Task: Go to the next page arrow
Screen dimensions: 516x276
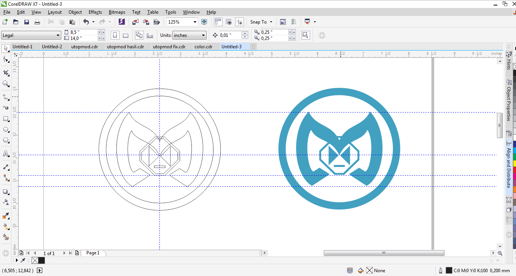Action: coord(64,253)
